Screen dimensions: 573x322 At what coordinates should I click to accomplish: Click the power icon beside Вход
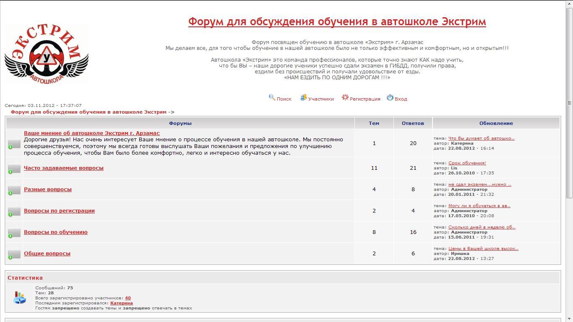pyautogui.click(x=390, y=97)
